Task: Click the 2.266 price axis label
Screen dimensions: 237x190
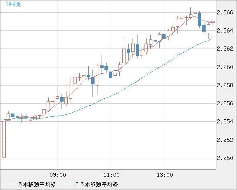Action: coord(225,12)
